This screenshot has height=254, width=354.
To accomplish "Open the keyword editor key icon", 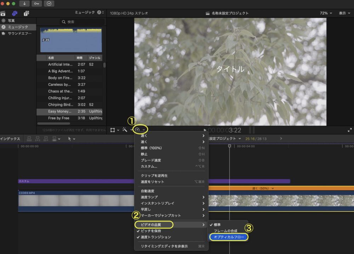I will point(36,4).
